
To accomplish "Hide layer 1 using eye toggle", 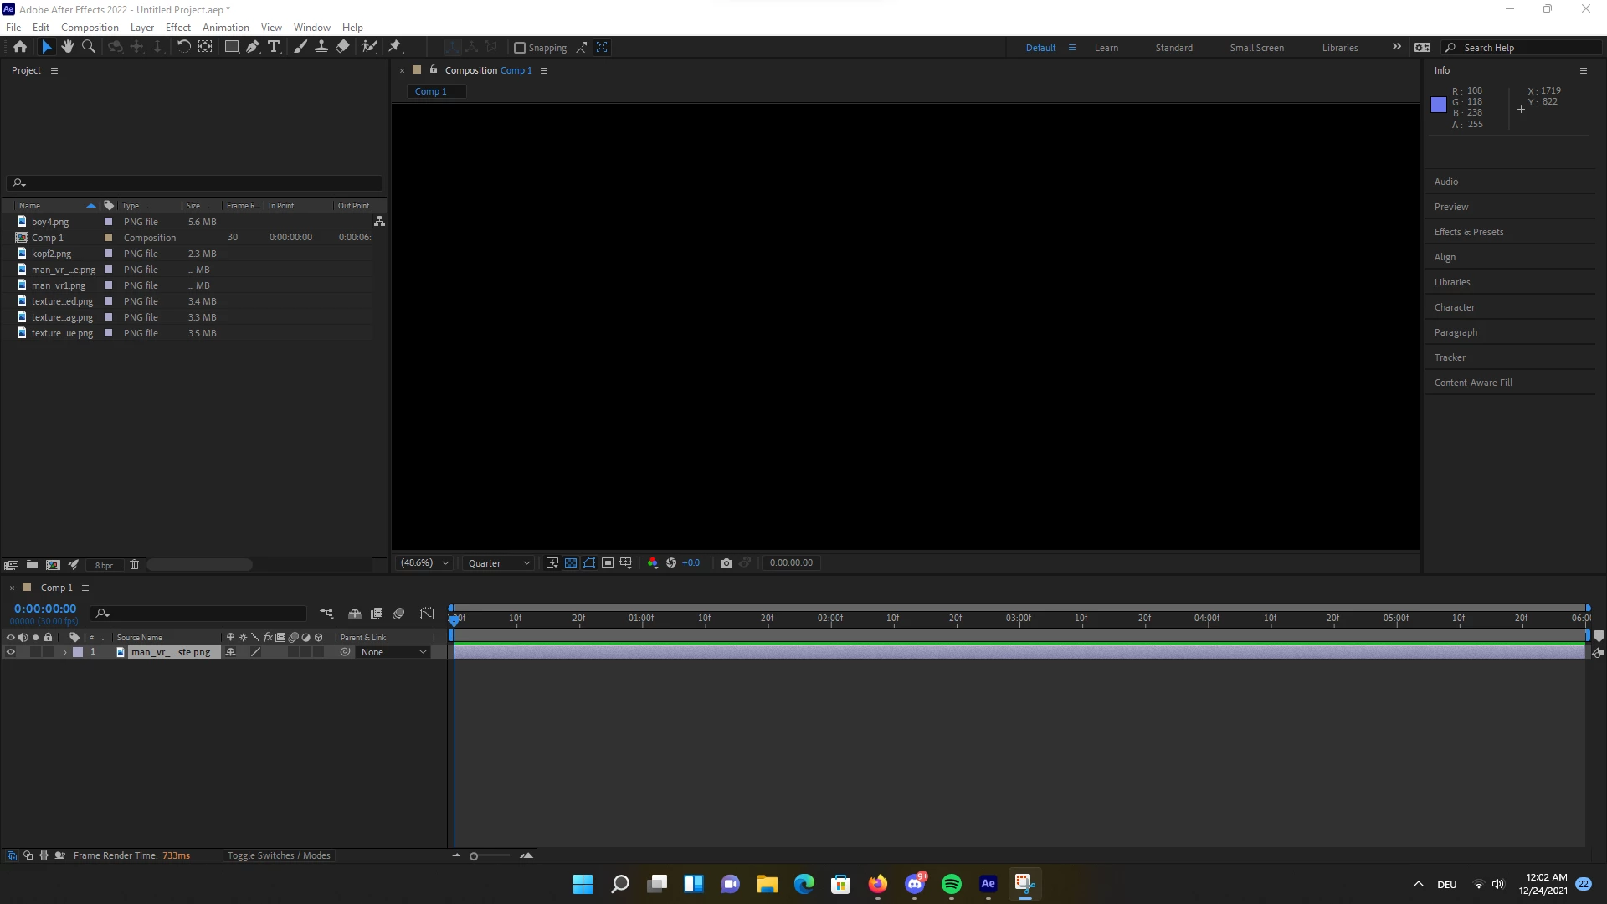I will (x=11, y=652).
